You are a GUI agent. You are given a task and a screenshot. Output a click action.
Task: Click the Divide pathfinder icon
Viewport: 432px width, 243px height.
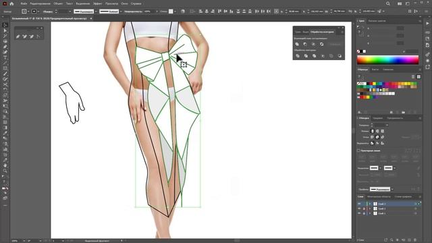tap(298, 56)
